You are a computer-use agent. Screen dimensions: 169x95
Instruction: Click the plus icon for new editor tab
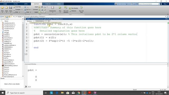point(49,21)
